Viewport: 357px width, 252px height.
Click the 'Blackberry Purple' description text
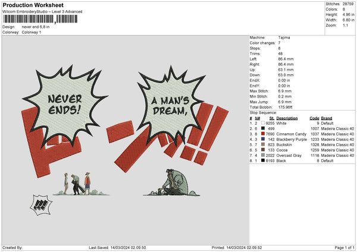click(x=292, y=139)
